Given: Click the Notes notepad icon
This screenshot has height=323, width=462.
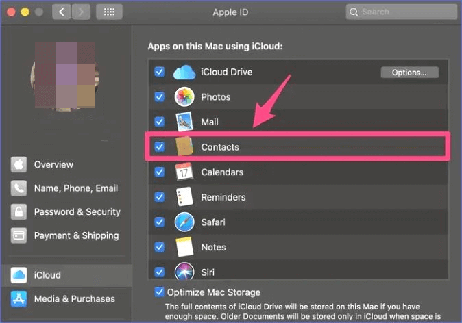Looking at the screenshot, I should tap(184, 247).
